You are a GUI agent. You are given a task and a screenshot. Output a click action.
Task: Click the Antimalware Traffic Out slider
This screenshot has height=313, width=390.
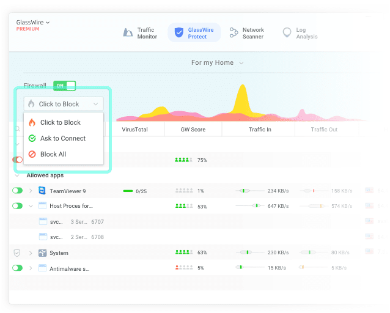(313, 267)
